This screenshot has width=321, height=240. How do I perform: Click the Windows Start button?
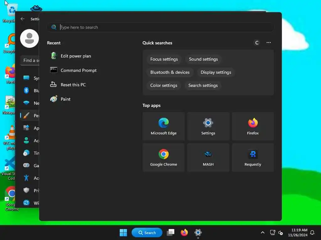click(x=123, y=232)
